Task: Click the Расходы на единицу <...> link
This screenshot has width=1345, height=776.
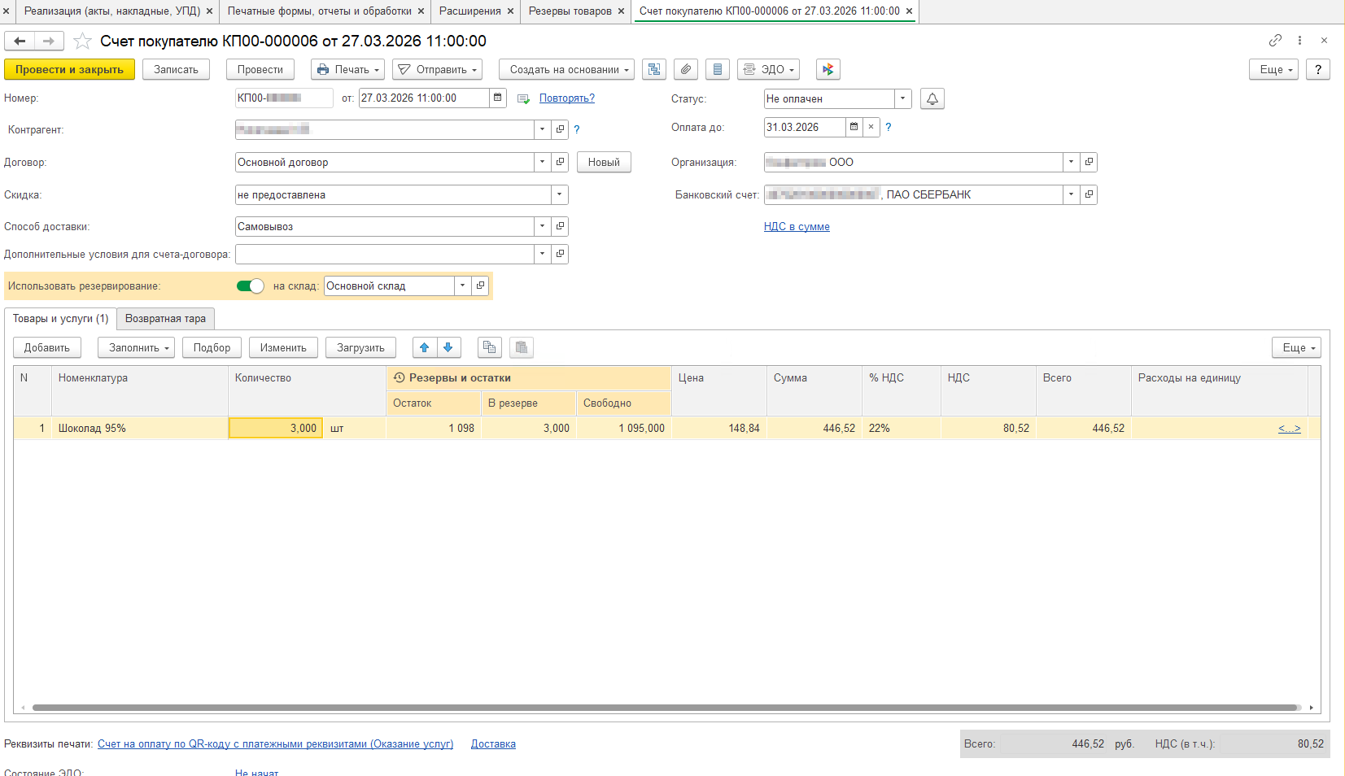Action: (x=1289, y=429)
